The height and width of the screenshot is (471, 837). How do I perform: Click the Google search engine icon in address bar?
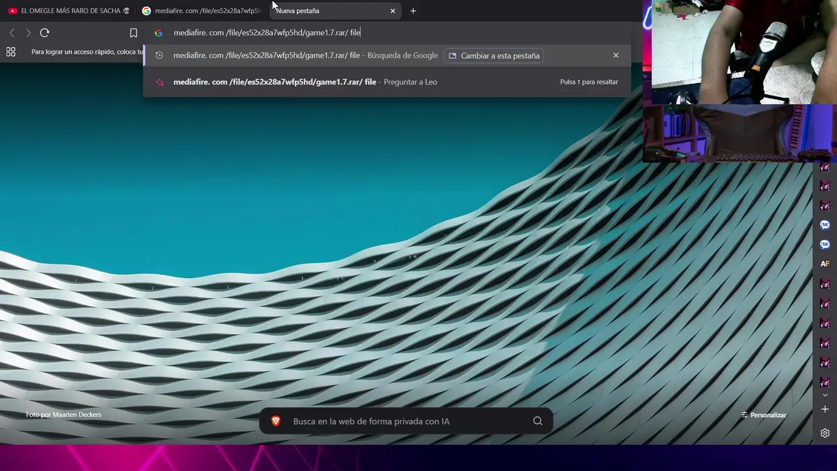pos(158,33)
